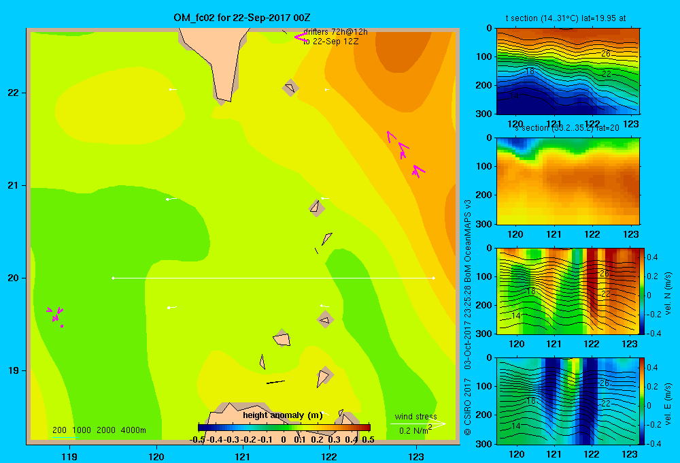Click the vel. E color scale bar
Screen dimensions: 680x463
(x=643, y=400)
